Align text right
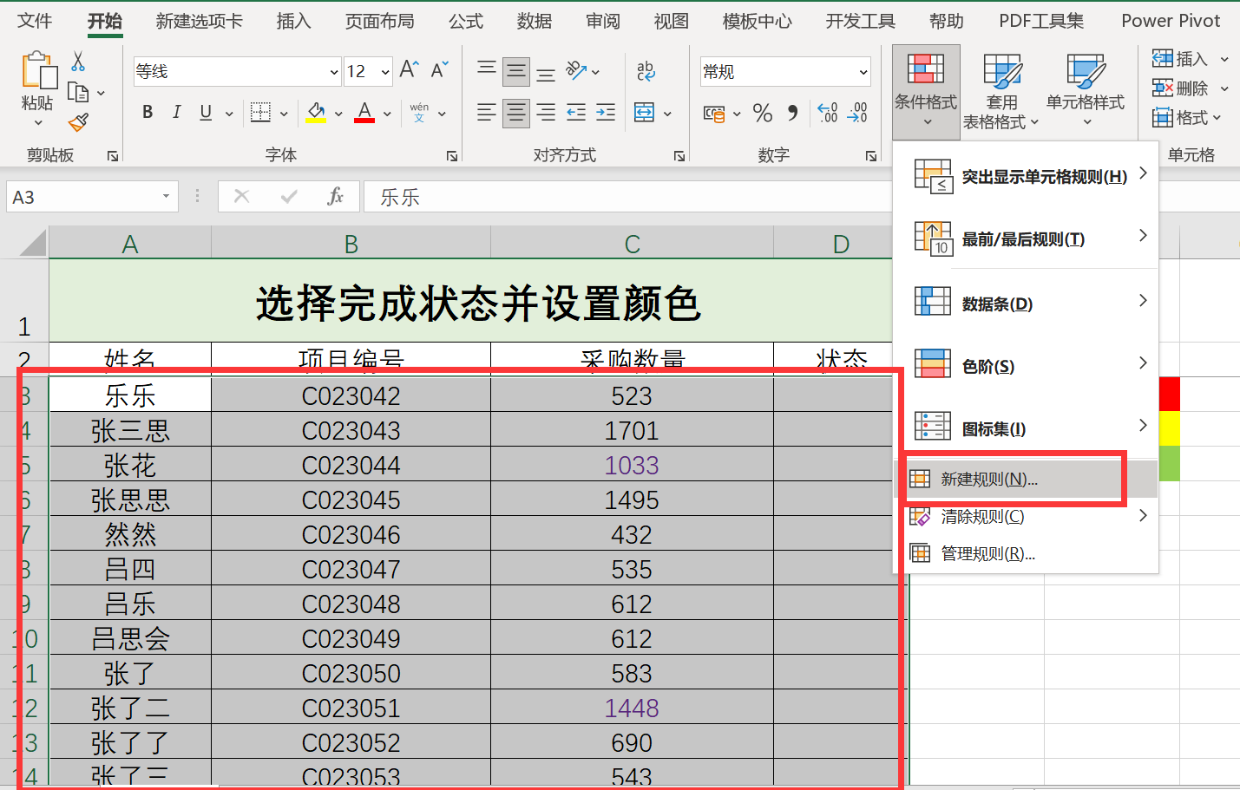This screenshot has width=1240, height=790. (x=546, y=112)
